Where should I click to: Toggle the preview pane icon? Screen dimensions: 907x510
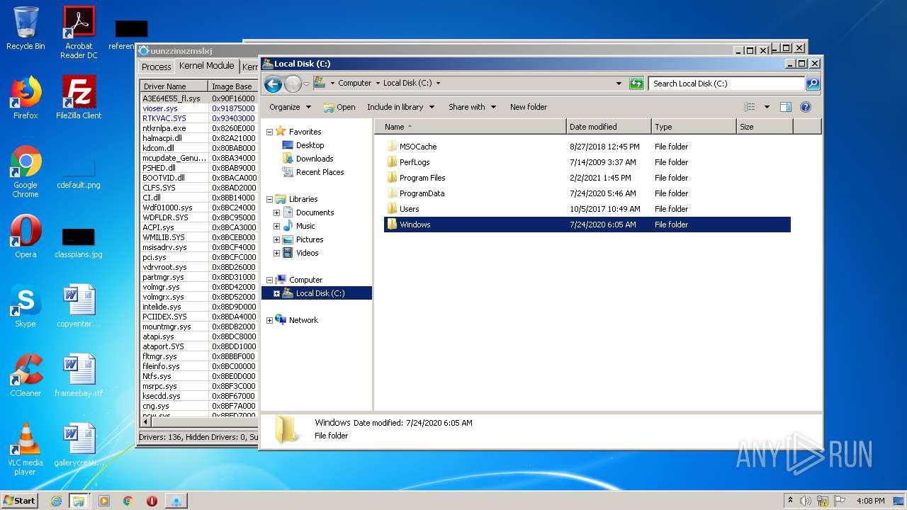[x=785, y=107]
